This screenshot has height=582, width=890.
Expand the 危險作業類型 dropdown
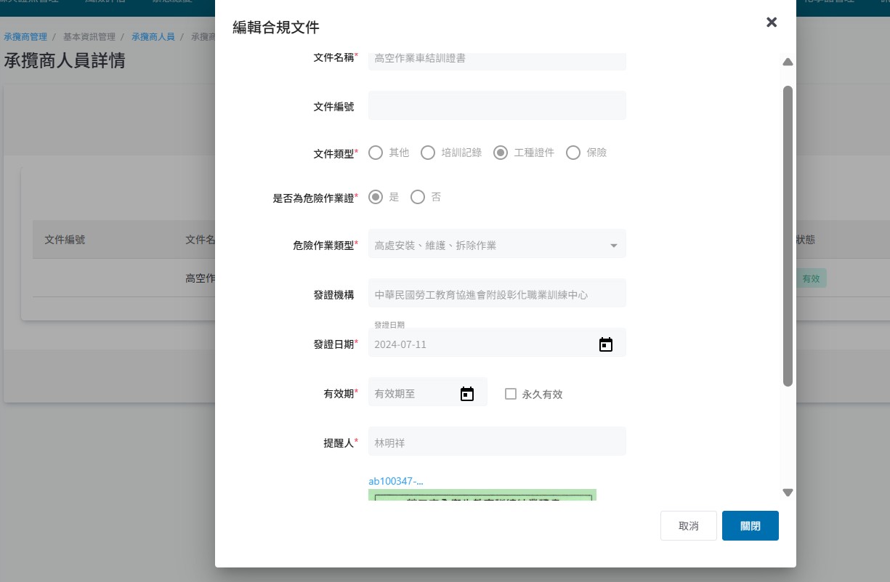pos(497,246)
